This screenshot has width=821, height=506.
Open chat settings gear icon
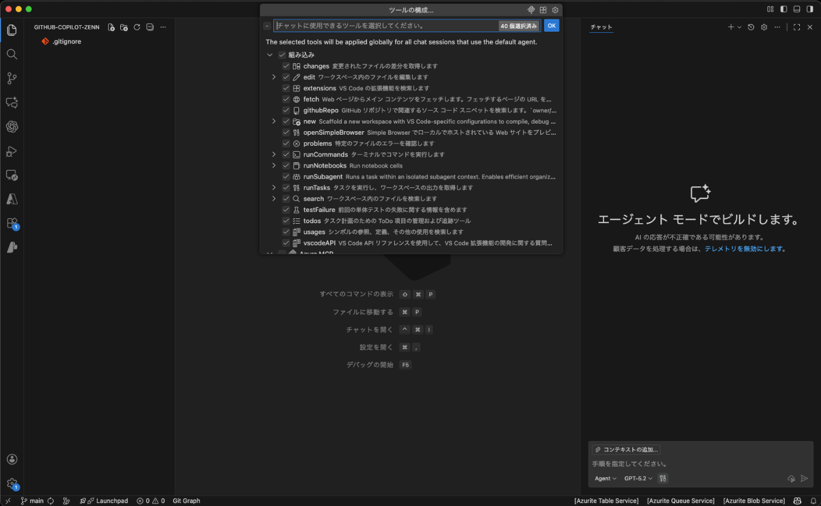coord(764,27)
